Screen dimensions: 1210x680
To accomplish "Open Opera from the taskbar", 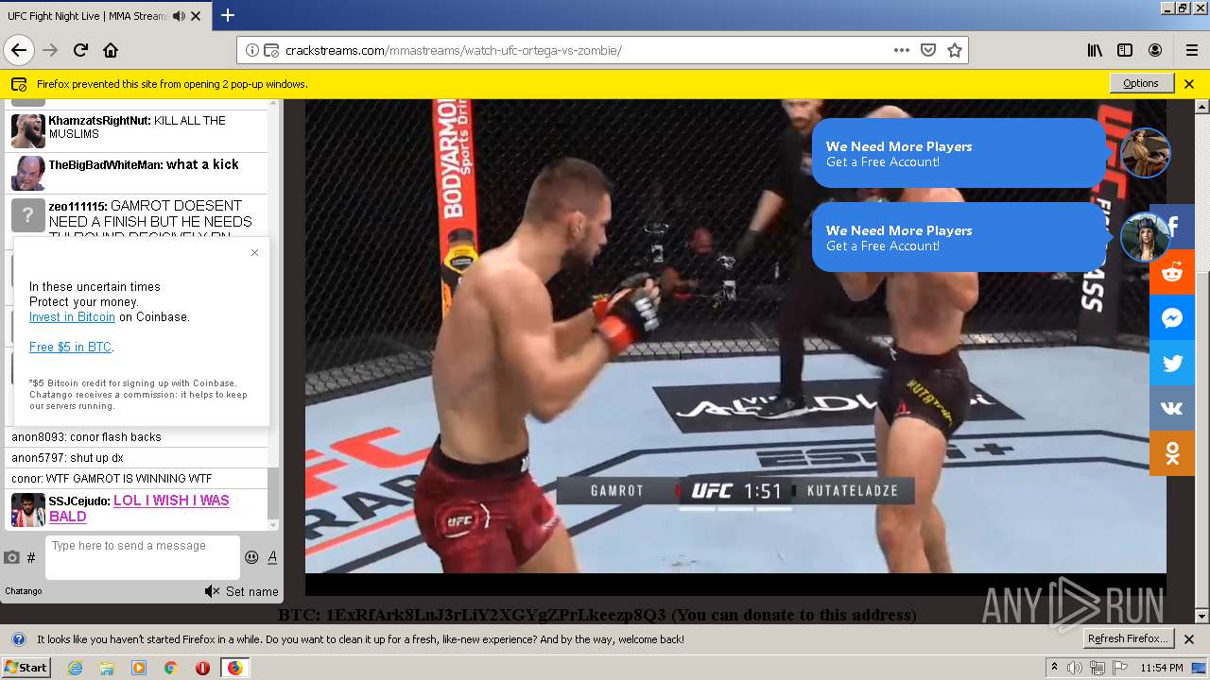I will coord(201,668).
